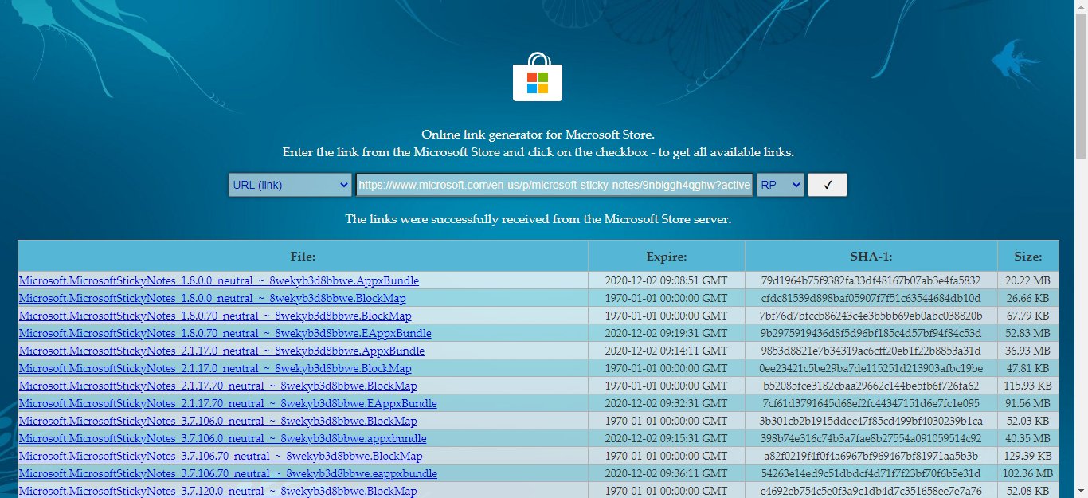Click the '67.79 KB' size cell
Image resolution: width=1088 pixels, height=498 pixels.
(x=1027, y=316)
